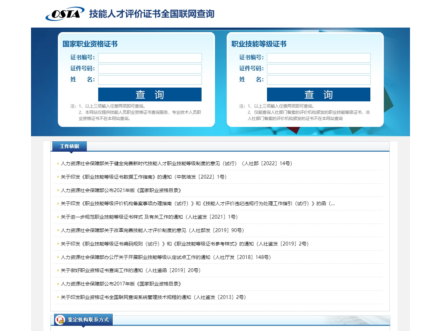441x331 pixels.
Task: Open the 人社部〔2022〕14号 notice link
Action: tap(175, 163)
